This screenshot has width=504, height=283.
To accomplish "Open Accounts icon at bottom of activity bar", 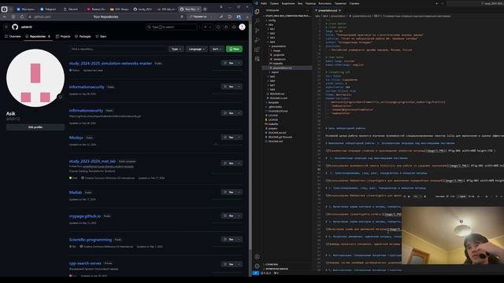I will point(257,257).
